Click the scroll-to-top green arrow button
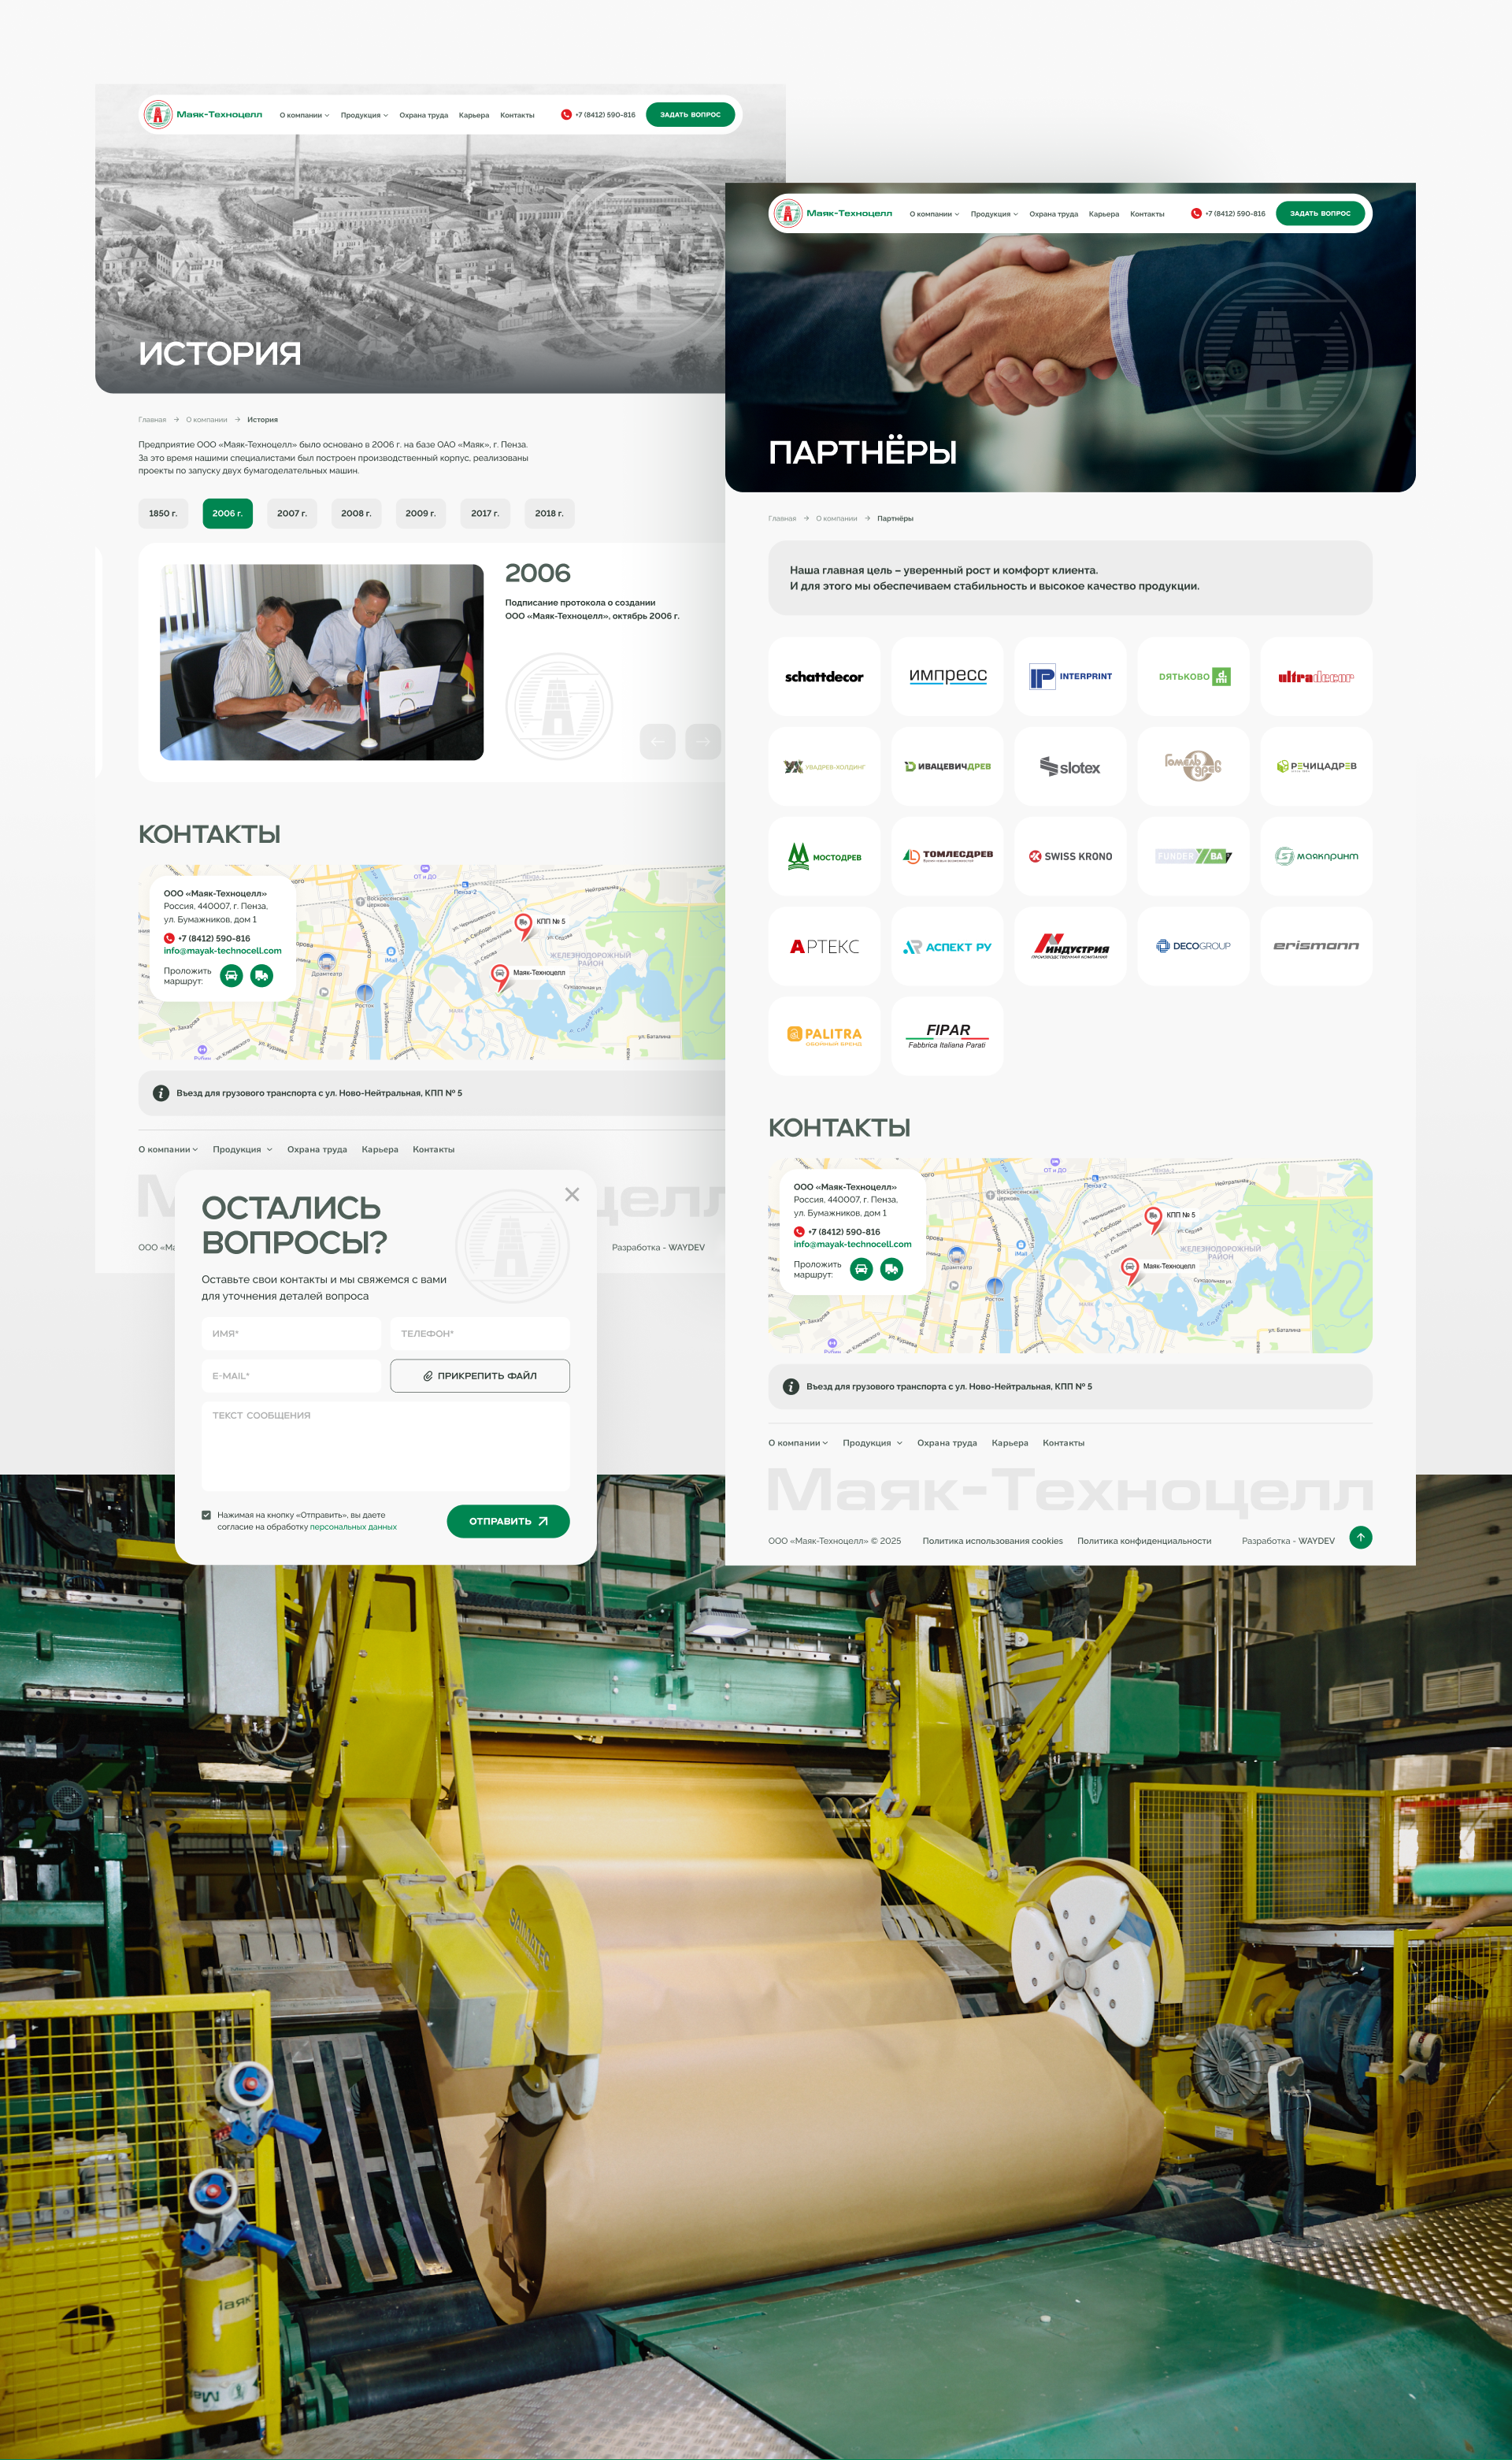1512x2460 pixels. (x=1360, y=1537)
